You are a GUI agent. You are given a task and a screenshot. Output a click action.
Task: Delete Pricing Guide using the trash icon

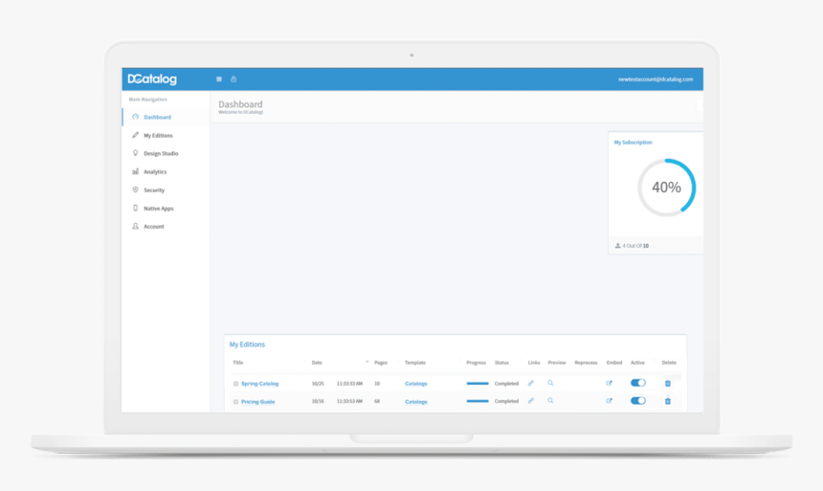[668, 401]
